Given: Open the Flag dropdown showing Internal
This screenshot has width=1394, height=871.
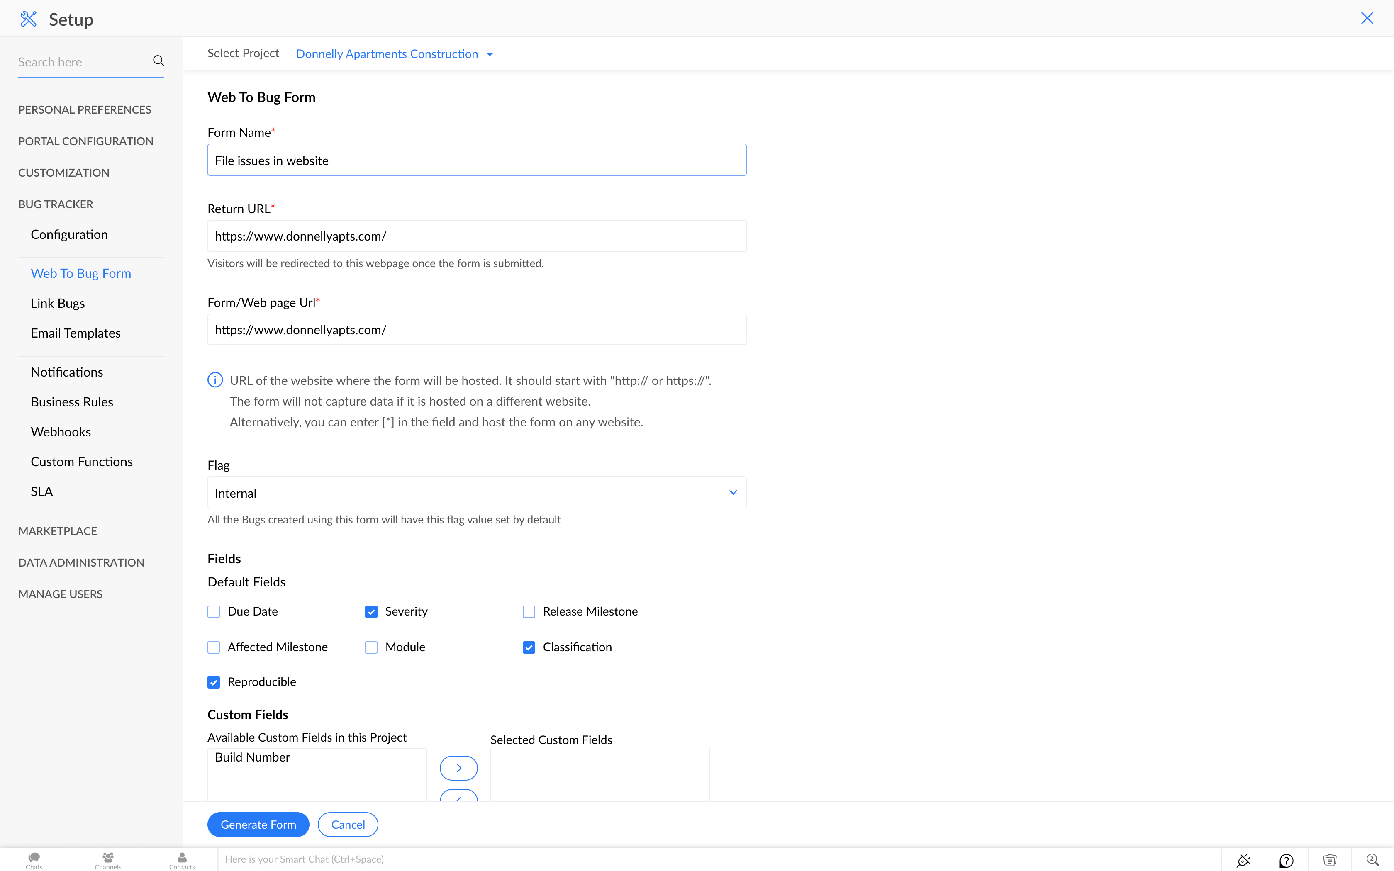Looking at the screenshot, I should [x=476, y=493].
